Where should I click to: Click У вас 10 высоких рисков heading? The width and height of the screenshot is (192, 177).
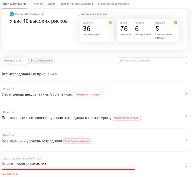(x=39, y=21)
